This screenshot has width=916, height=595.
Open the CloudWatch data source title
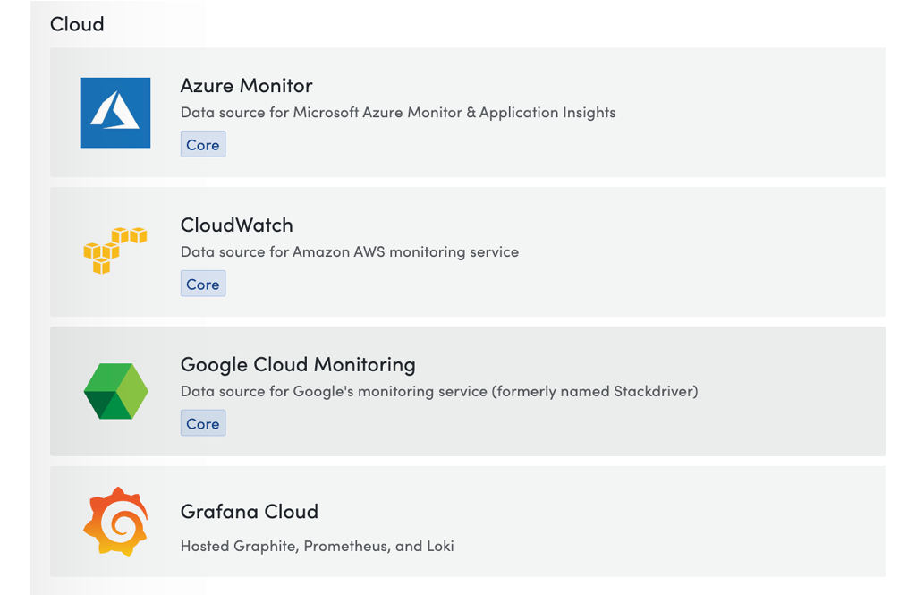[236, 225]
